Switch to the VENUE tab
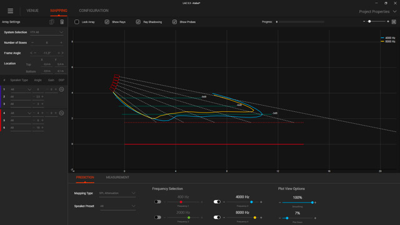 click(32, 11)
